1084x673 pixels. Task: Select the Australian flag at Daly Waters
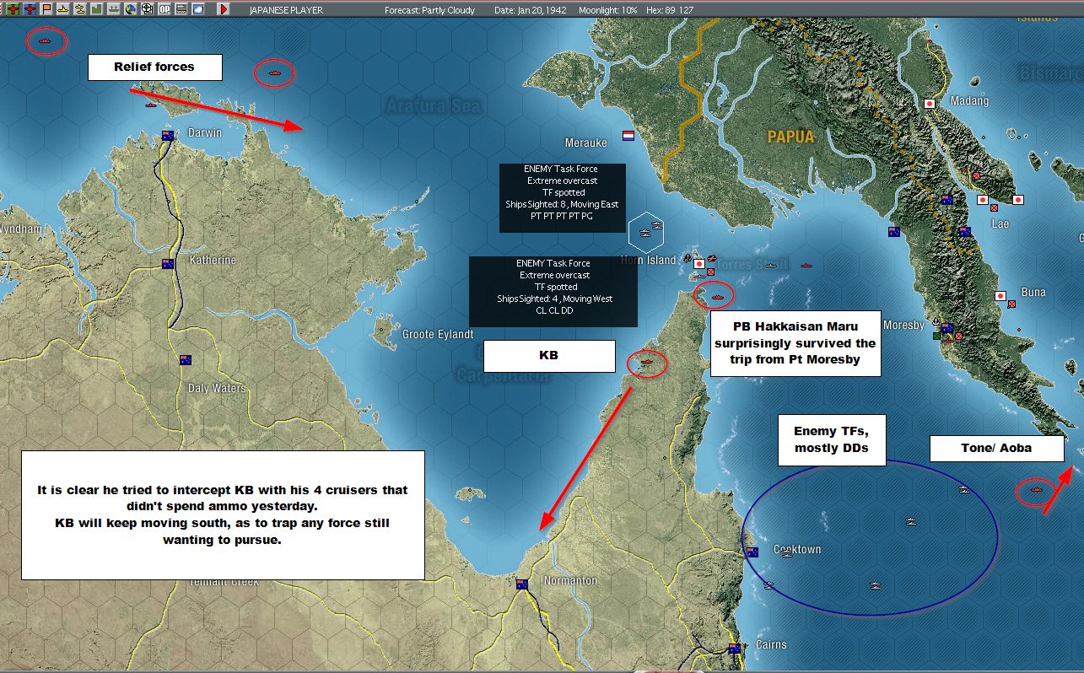point(185,360)
